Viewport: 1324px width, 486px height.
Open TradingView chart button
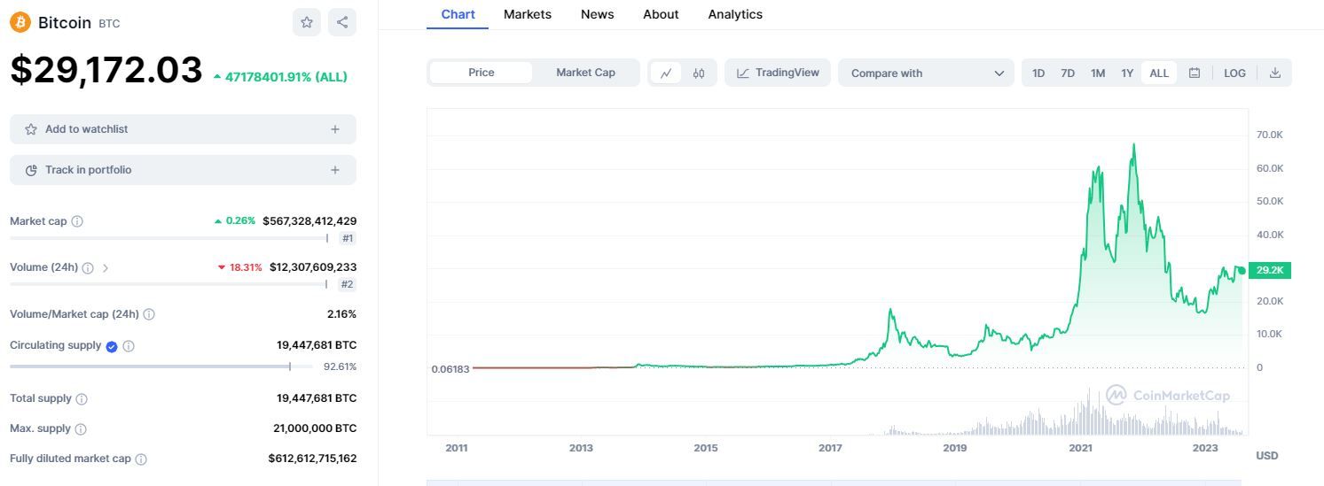pos(778,73)
